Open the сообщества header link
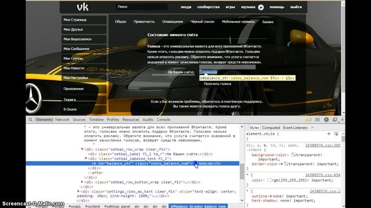371x208 pixels. (x=209, y=7)
